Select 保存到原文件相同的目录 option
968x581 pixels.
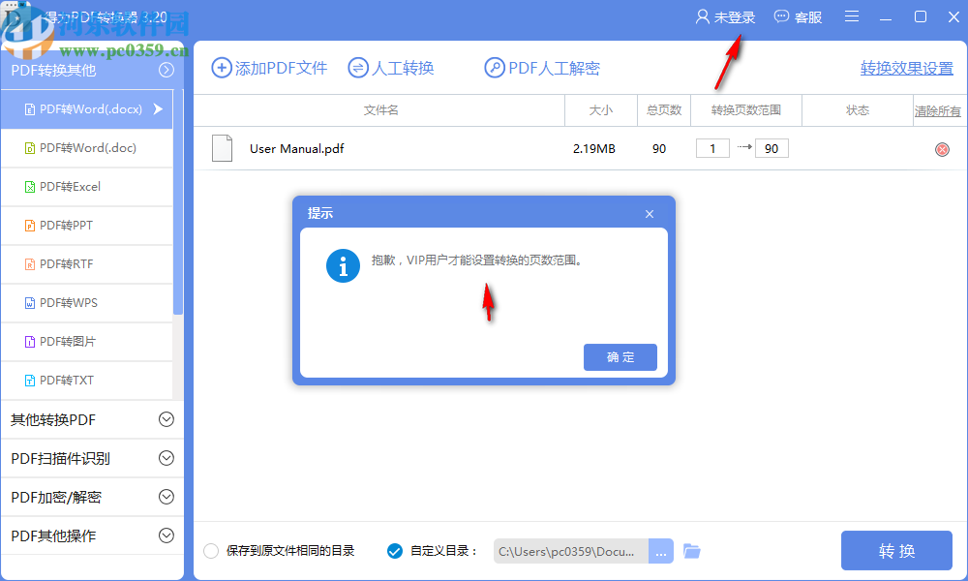pos(210,550)
